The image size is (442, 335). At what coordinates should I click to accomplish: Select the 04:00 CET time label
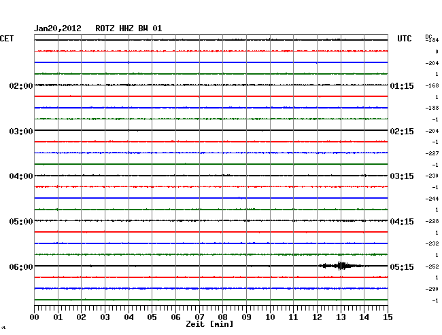[21, 176]
